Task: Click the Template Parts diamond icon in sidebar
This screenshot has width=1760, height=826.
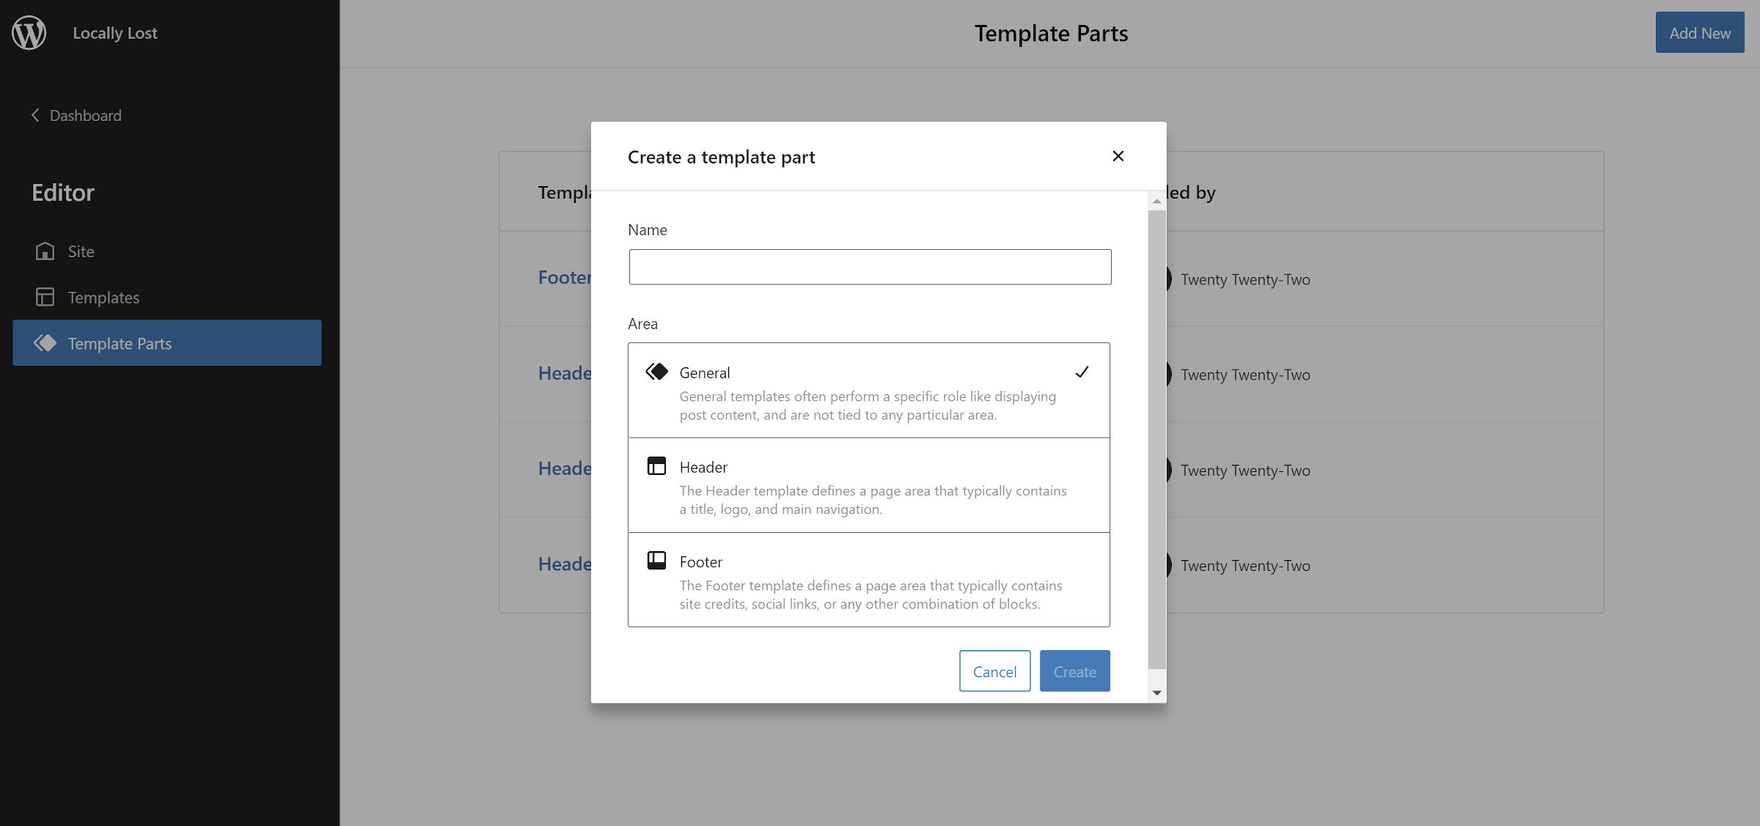Action: 45,343
